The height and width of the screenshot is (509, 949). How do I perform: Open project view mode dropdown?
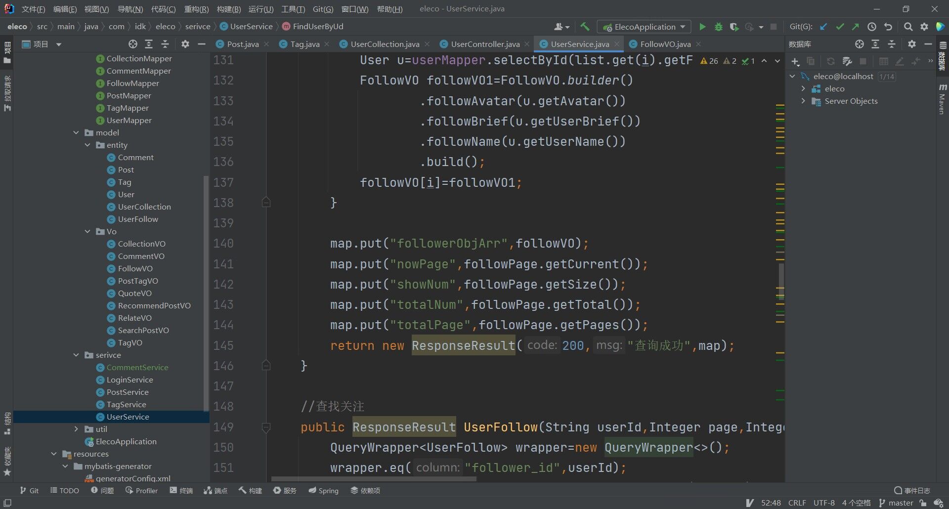point(59,44)
